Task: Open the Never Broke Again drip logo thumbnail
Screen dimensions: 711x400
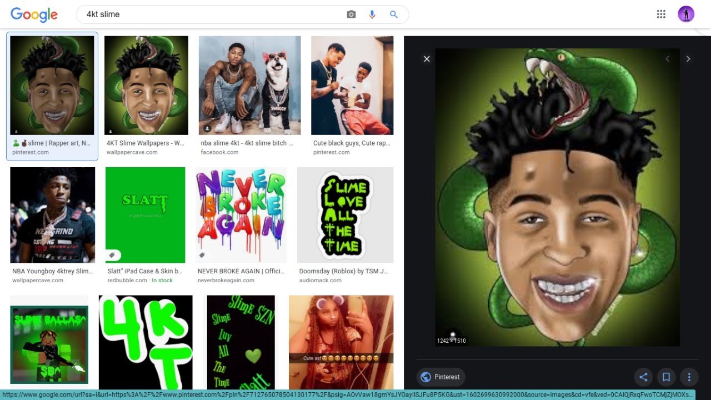Action: (x=241, y=215)
